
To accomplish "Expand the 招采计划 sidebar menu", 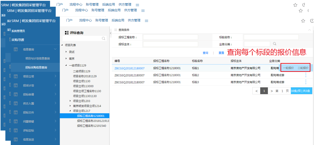I will (55, 85).
